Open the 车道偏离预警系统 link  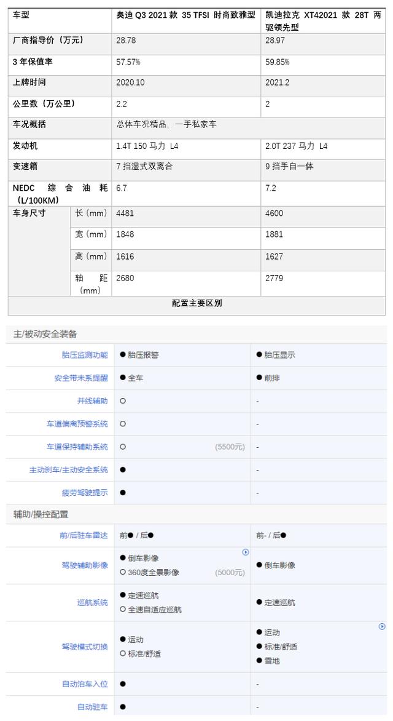77,424
